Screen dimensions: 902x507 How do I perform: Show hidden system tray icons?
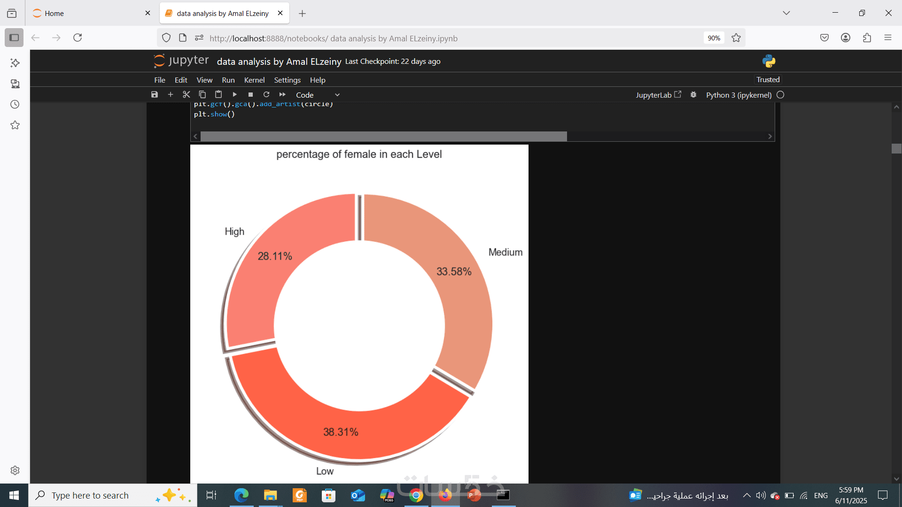point(746,495)
